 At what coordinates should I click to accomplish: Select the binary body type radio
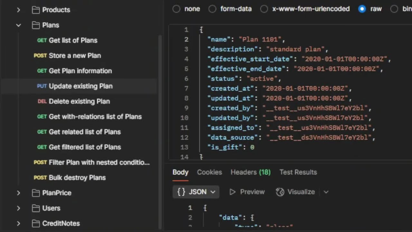tap(394, 9)
